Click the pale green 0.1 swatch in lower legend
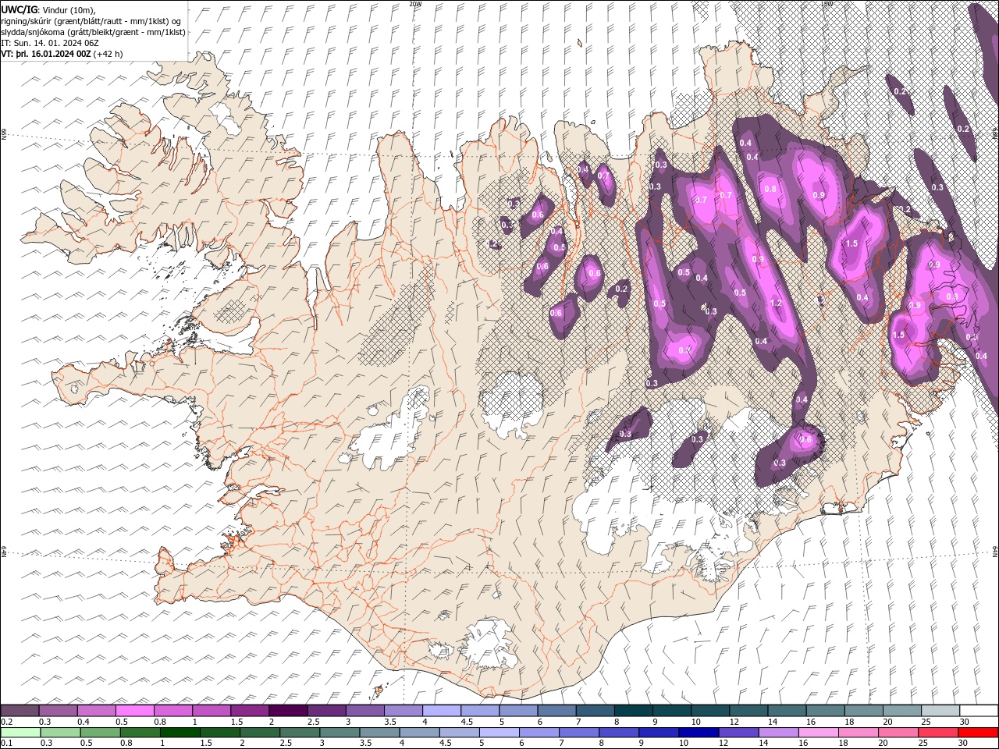Screen dimensions: 999x749 tap(20, 733)
